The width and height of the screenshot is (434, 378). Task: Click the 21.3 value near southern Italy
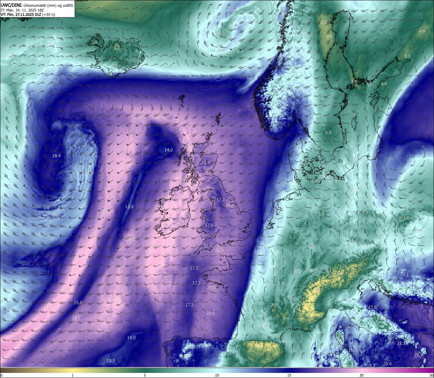click(401, 343)
